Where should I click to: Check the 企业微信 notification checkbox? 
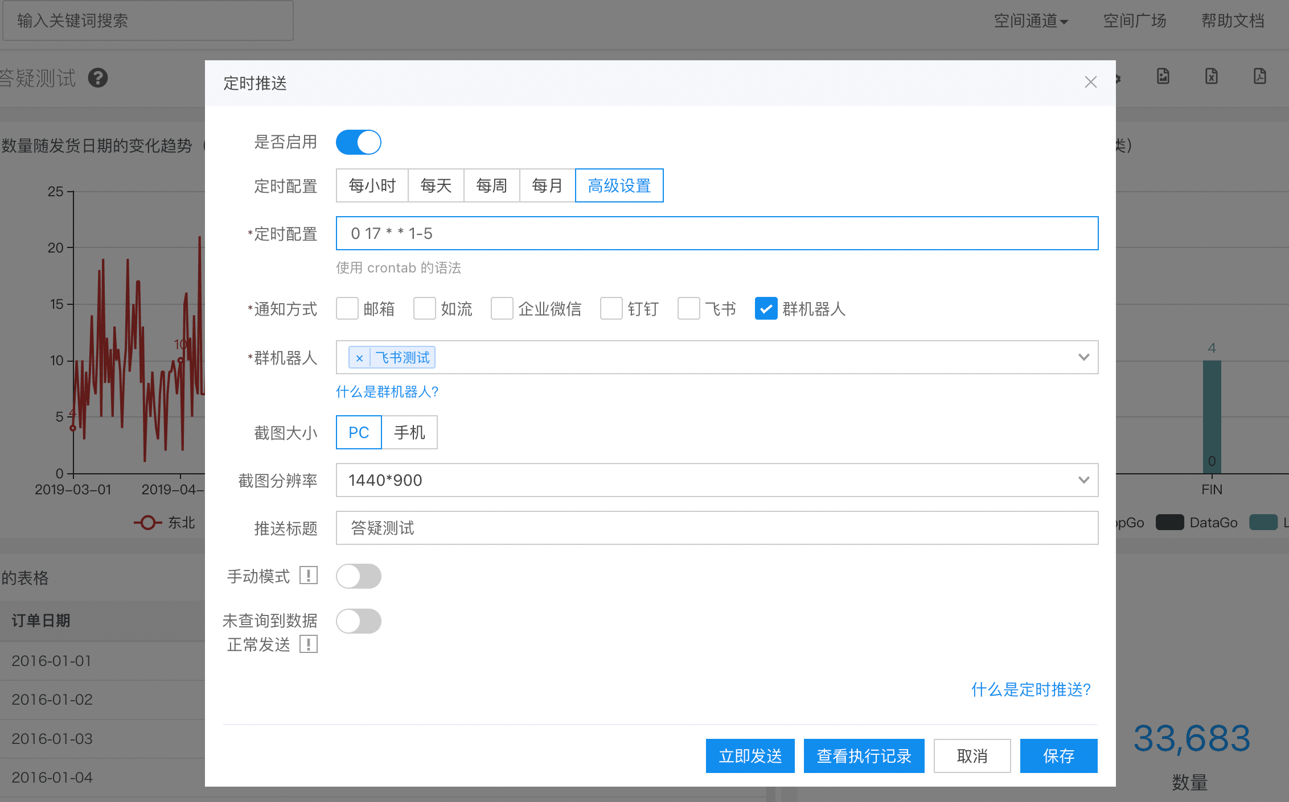pos(502,308)
